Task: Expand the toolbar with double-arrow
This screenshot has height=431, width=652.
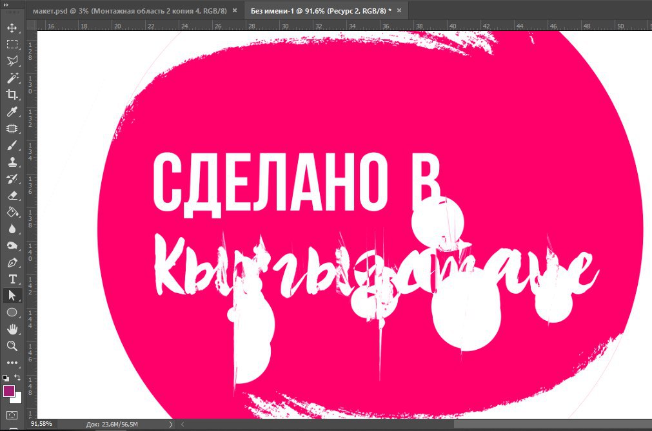Action: (6, 5)
